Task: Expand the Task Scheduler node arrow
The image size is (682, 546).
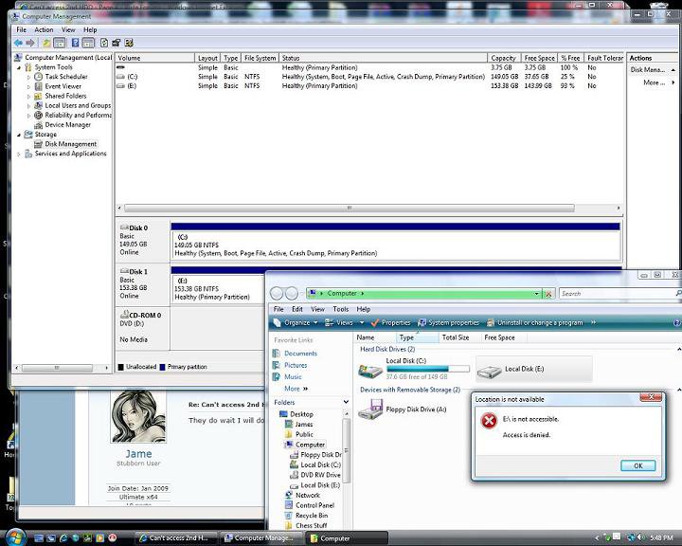Action: 29,77
